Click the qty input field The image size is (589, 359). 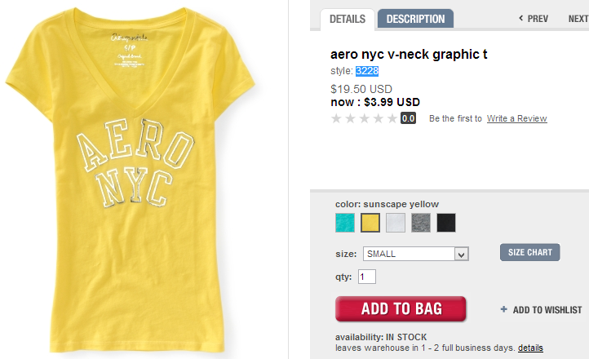point(367,277)
